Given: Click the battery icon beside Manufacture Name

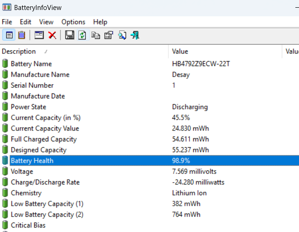Looking at the screenshot, I should point(5,74).
